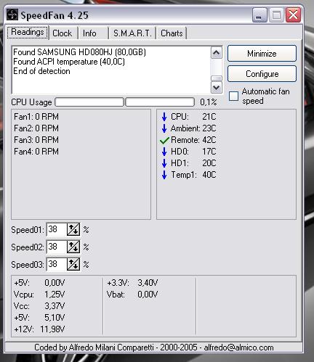
Task: Click the +5V 0,00V voltage reading
Action: click(39, 283)
